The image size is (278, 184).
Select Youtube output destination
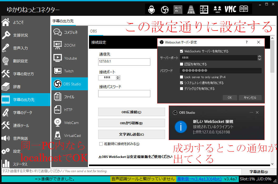click(x=69, y=58)
